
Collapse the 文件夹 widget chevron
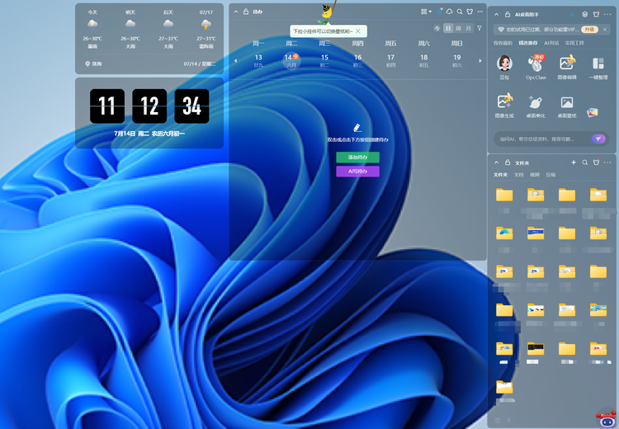click(497, 163)
